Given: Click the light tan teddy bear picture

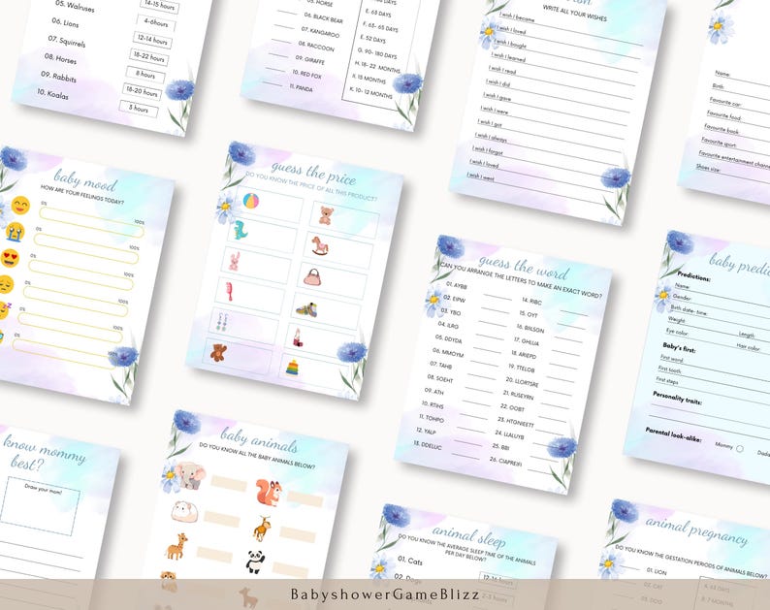Looking at the screenshot, I should click(x=326, y=215).
